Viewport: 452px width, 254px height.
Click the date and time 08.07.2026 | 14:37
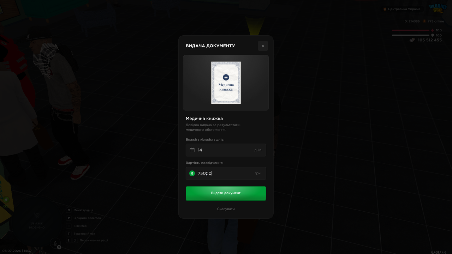tap(17, 251)
